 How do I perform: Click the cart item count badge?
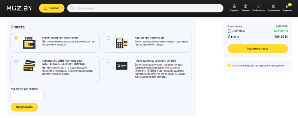click(x=290, y=5)
